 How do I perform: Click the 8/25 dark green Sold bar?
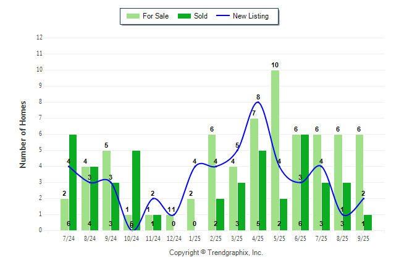[346, 206]
